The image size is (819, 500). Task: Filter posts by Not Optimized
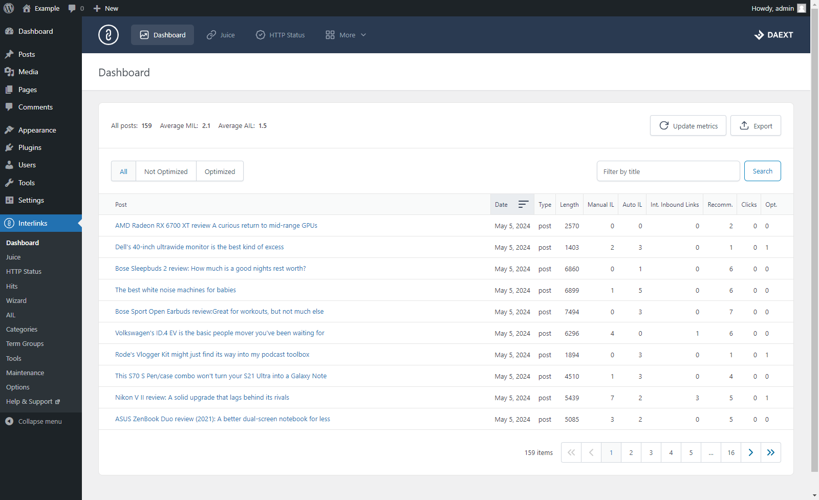[166, 171]
